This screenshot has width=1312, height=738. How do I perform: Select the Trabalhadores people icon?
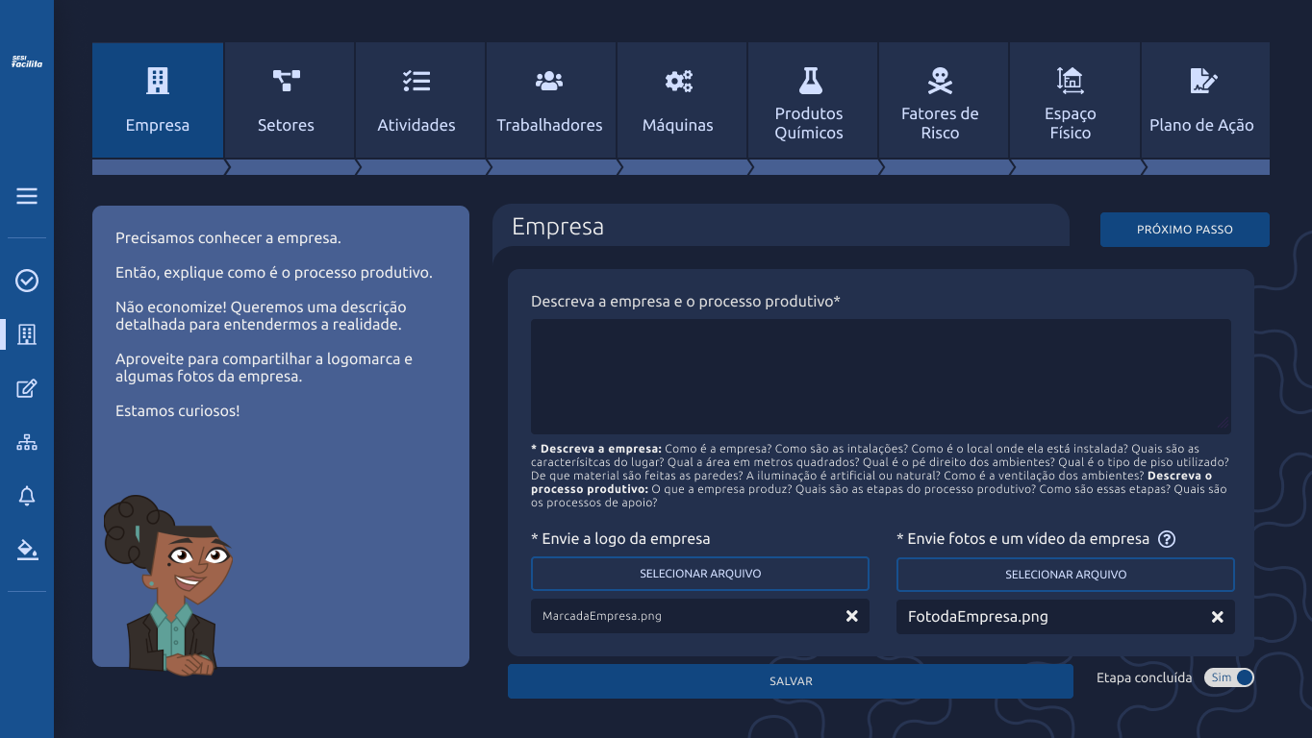coord(549,81)
